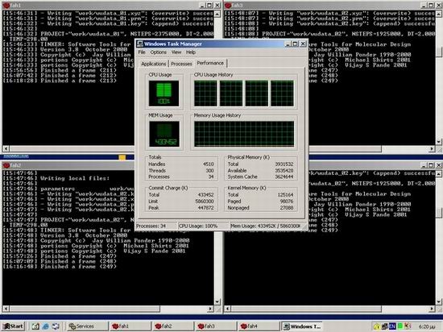This screenshot has height=332, width=443.
Task: Click the Kernel Memory Total value
Action: click(x=285, y=195)
